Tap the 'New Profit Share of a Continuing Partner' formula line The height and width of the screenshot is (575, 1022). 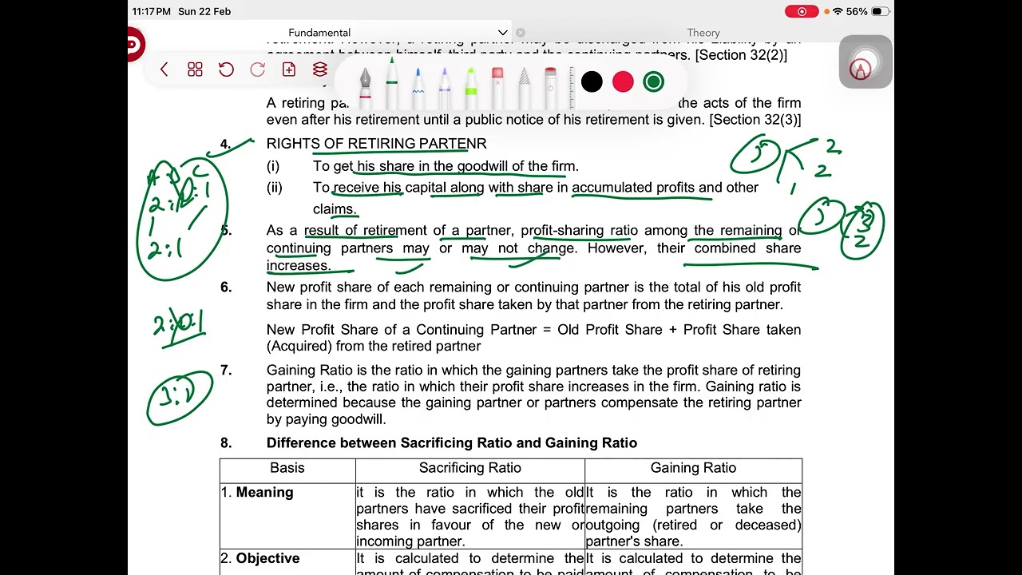click(533, 338)
